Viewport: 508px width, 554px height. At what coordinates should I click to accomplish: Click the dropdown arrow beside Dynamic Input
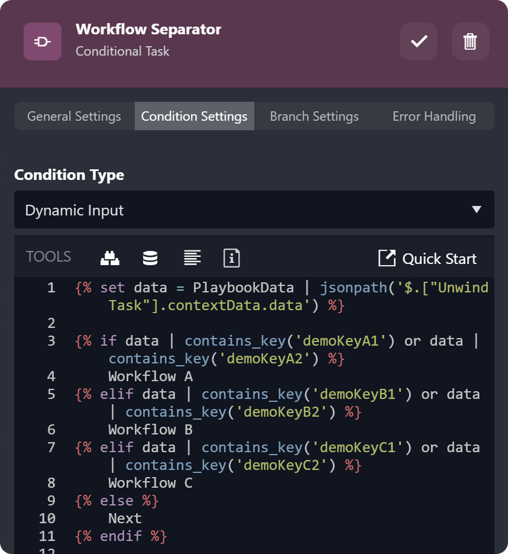(x=477, y=210)
